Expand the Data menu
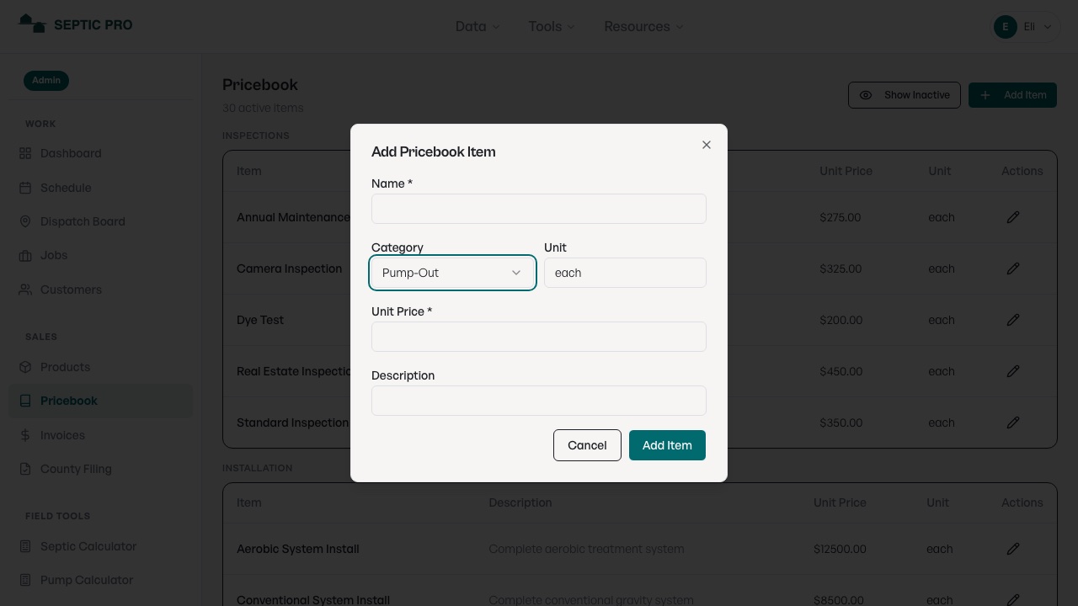This screenshot has width=1078, height=606. (x=478, y=27)
